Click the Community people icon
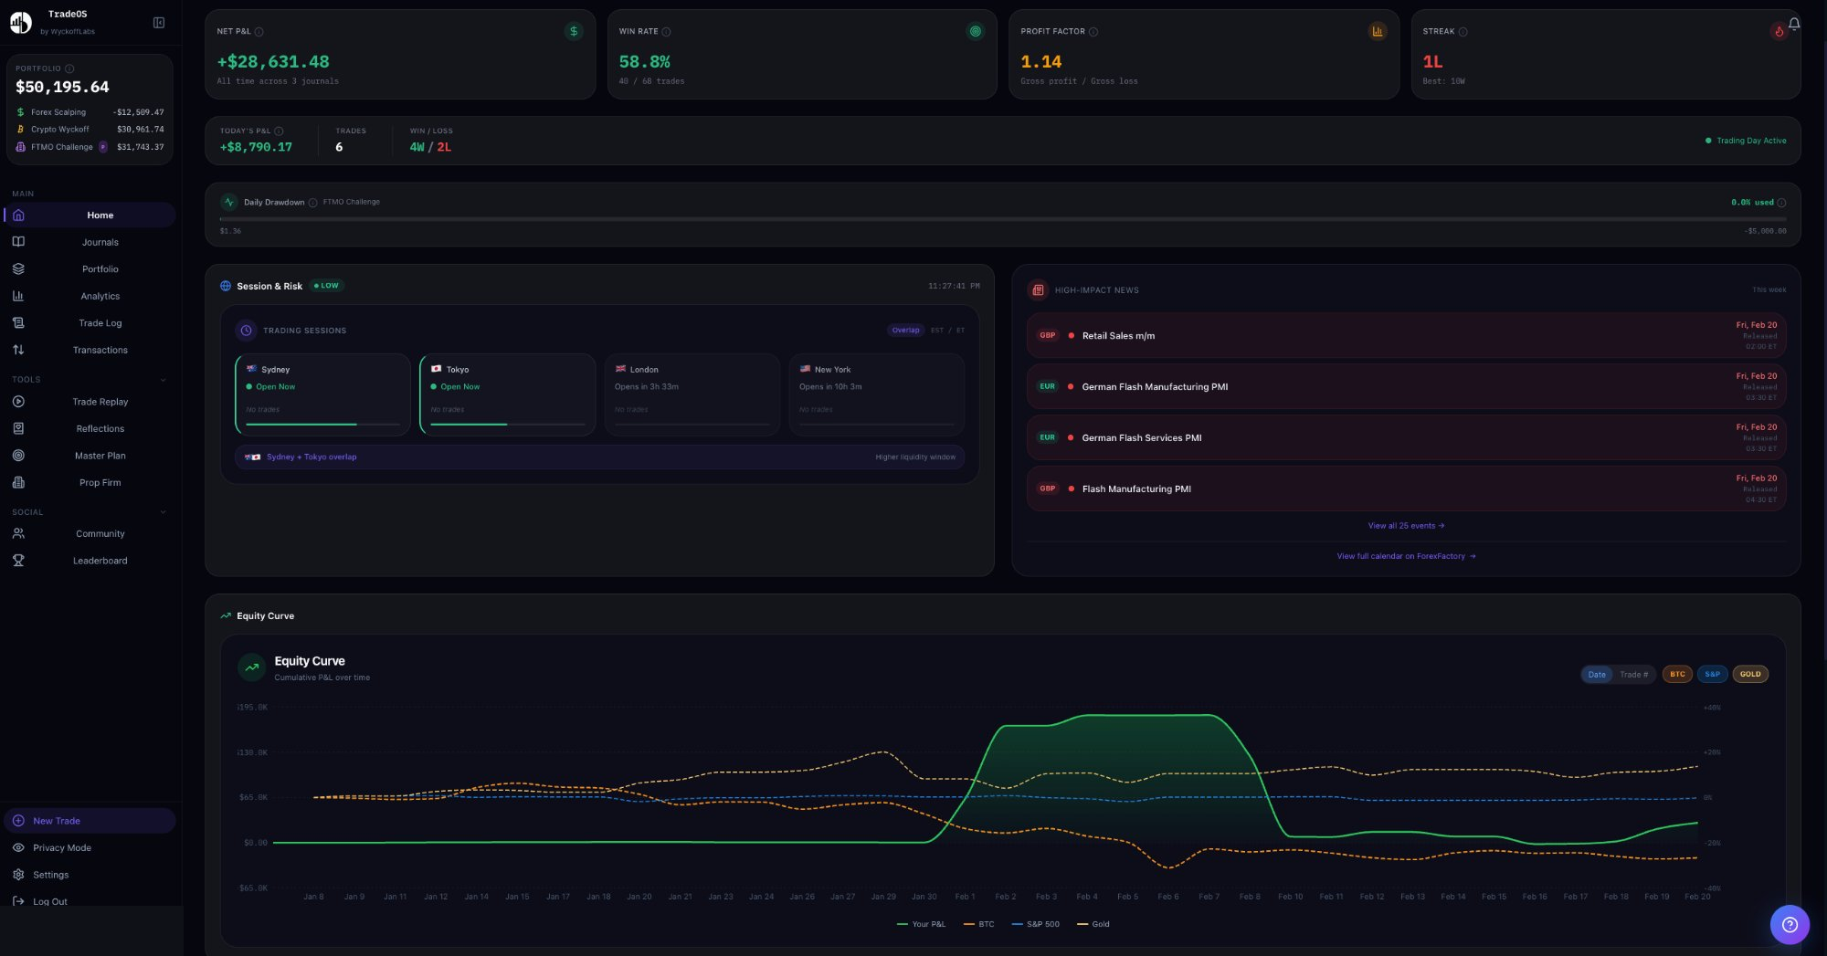Screen dimensions: 1827x956 tap(18, 533)
